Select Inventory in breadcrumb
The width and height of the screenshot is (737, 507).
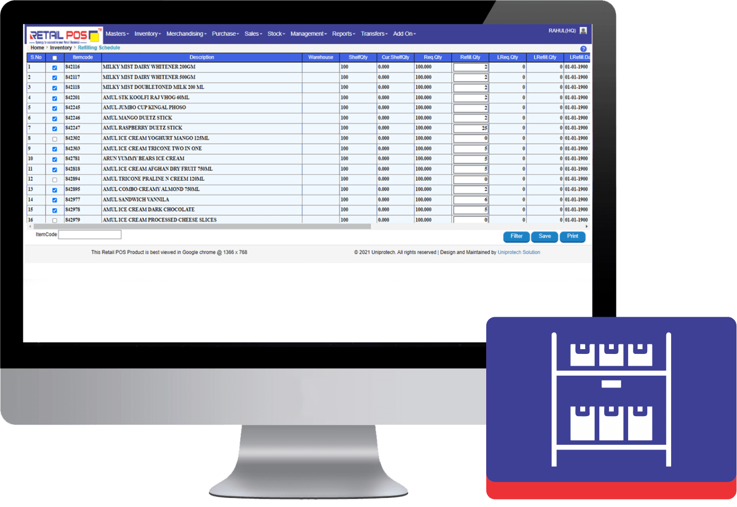pyautogui.click(x=61, y=48)
